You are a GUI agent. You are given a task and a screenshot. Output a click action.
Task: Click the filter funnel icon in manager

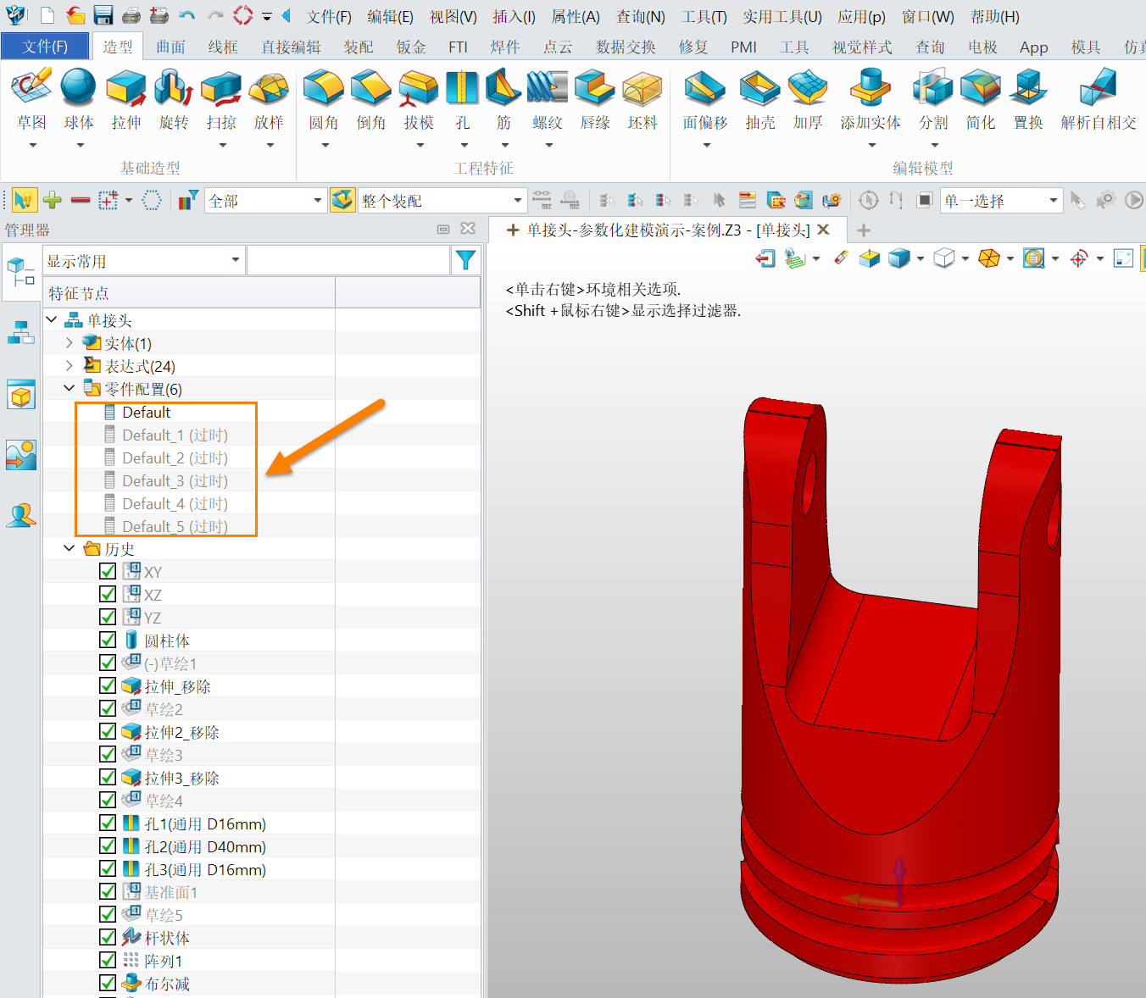(x=465, y=260)
